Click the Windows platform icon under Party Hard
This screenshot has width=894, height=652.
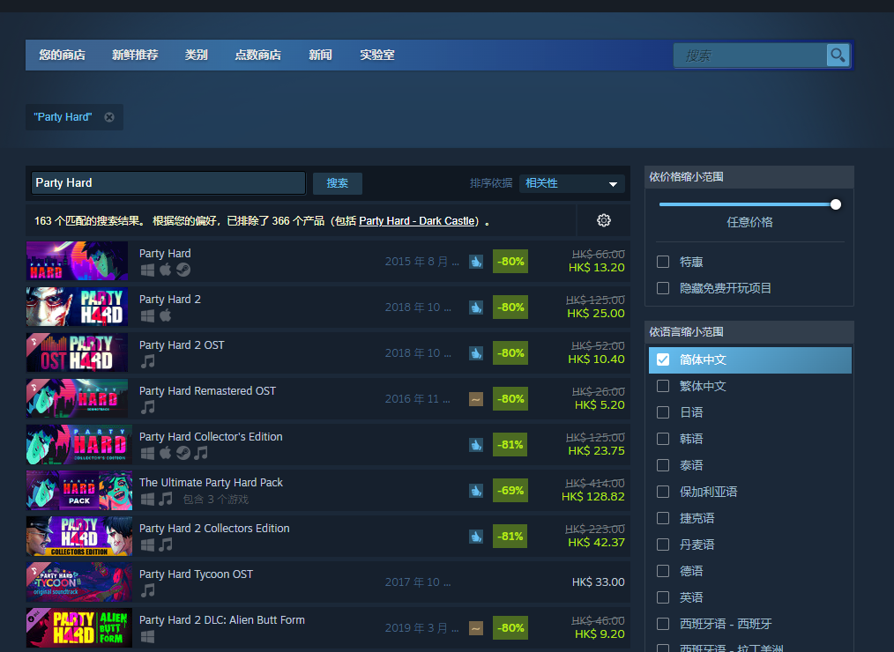[x=147, y=270]
